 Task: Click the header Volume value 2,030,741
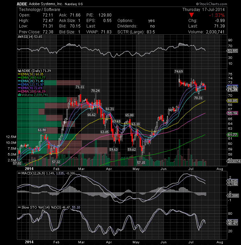(215, 32)
